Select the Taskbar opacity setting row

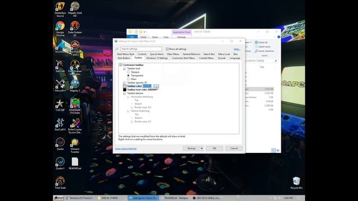136,83
